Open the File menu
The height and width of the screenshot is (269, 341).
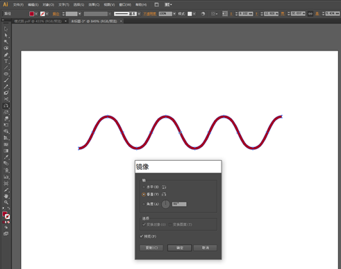(x=18, y=5)
